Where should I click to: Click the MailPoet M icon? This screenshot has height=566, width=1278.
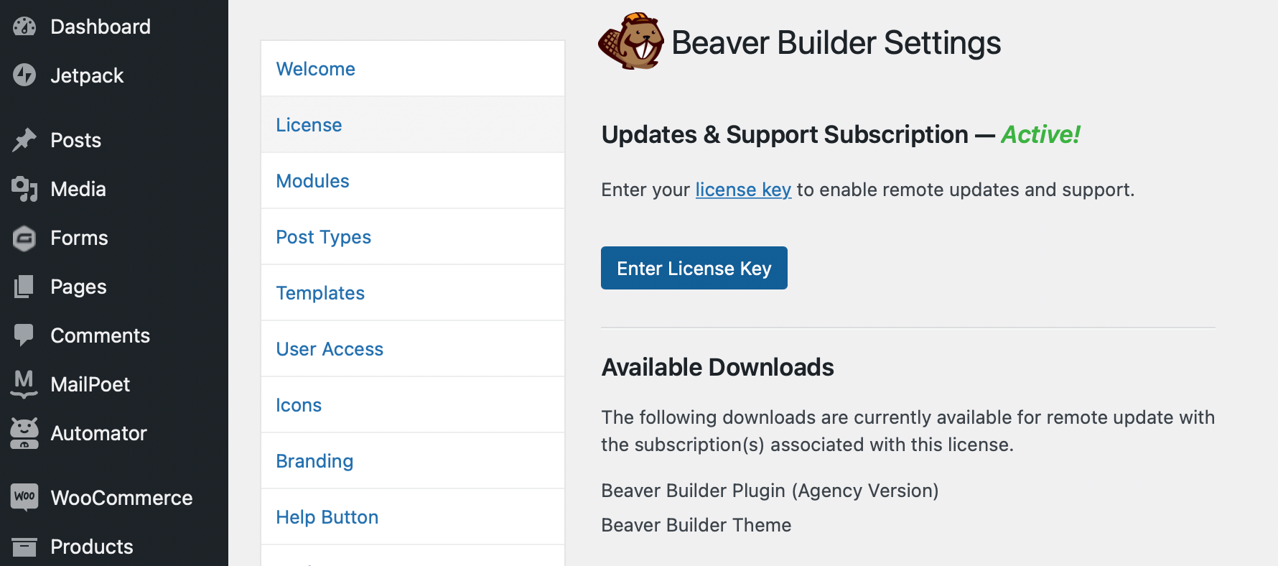[x=24, y=384]
